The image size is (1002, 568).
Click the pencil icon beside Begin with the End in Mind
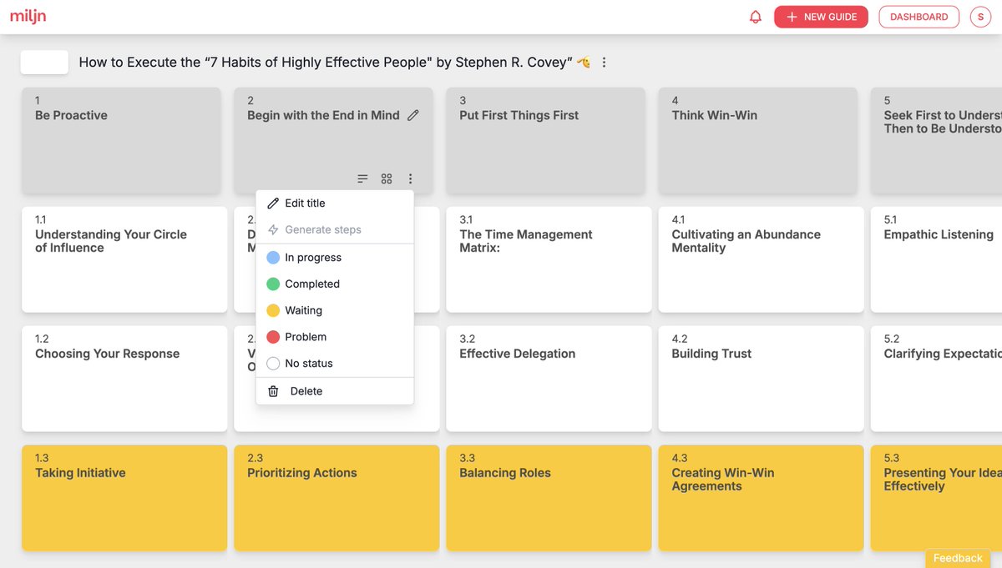point(412,116)
